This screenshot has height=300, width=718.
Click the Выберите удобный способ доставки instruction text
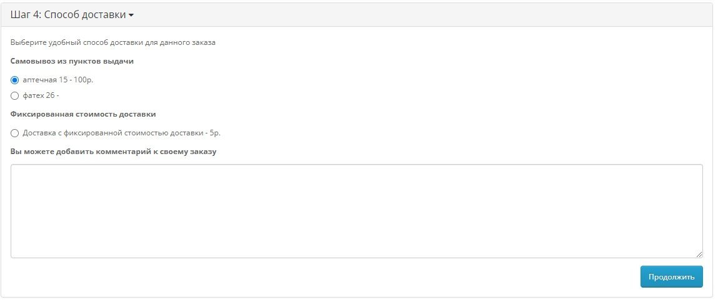coord(112,42)
